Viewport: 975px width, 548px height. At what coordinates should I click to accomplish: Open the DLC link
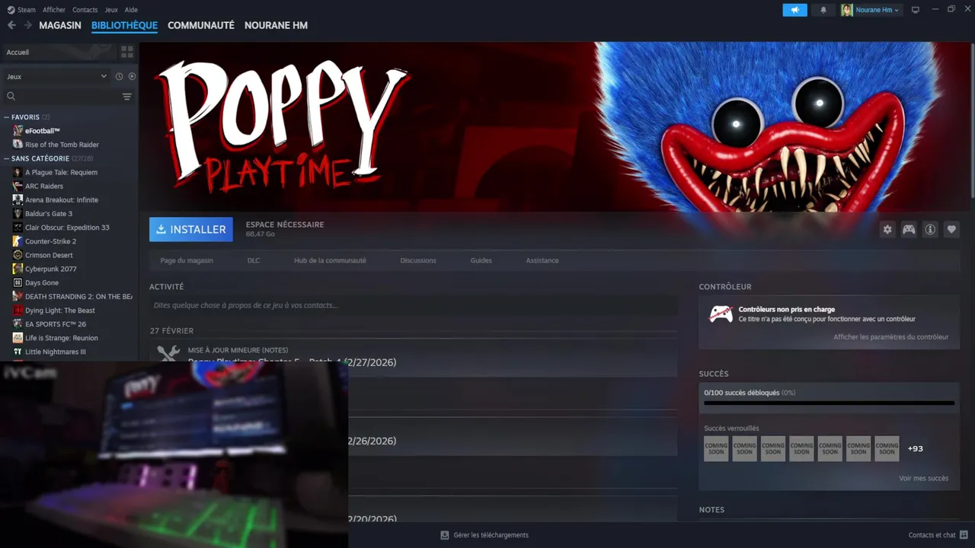point(254,260)
